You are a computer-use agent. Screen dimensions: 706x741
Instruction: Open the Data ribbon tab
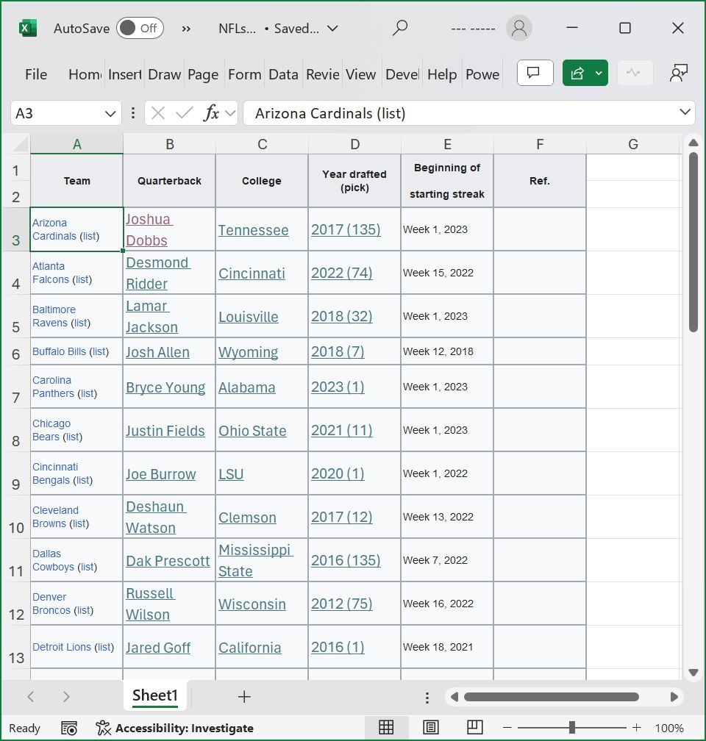coord(283,74)
